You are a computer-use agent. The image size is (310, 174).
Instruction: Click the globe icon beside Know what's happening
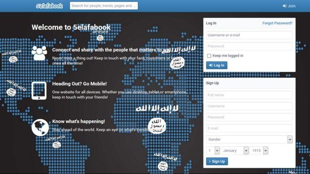click(40, 127)
